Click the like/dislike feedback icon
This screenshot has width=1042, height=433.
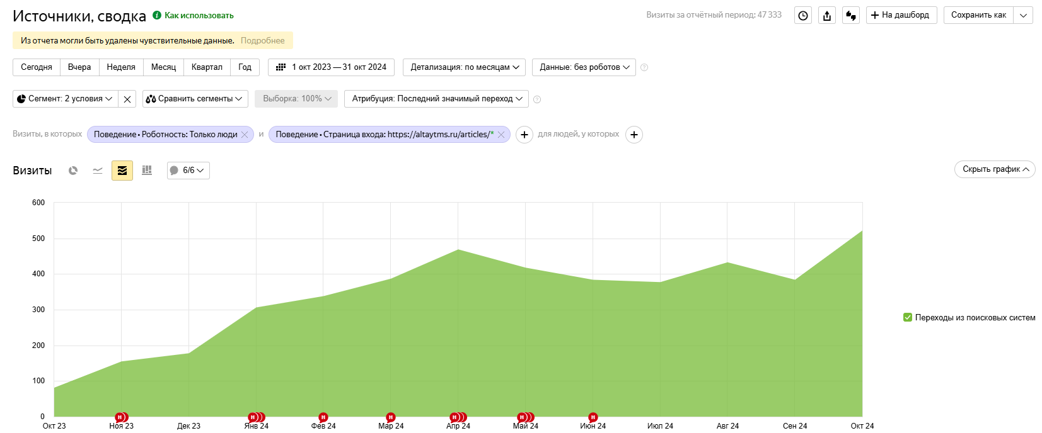tap(851, 16)
